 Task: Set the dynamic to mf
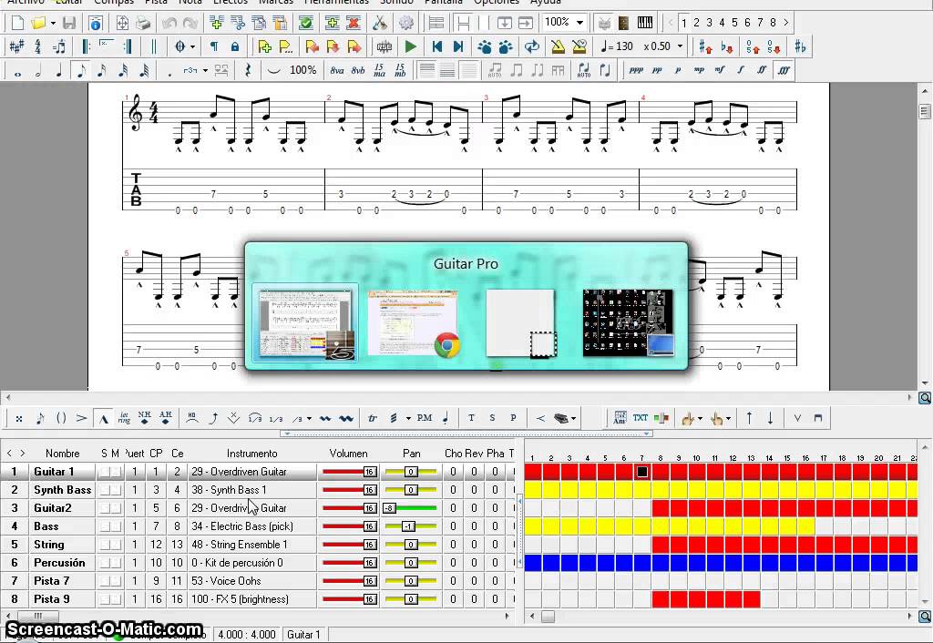[720, 71]
